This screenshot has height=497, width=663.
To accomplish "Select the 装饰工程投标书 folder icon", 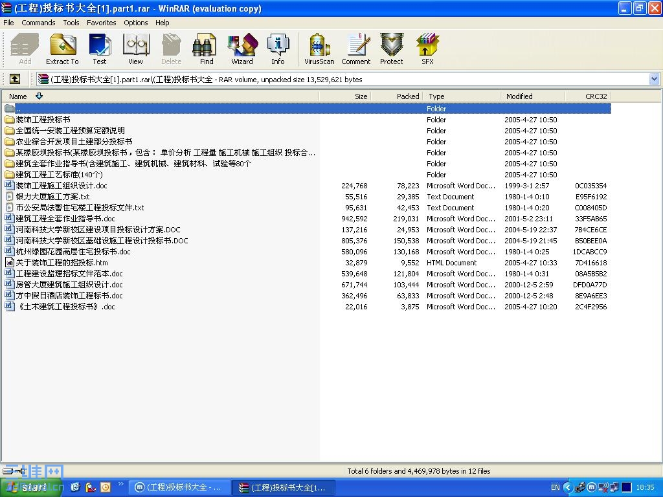I will [x=9, y=120].
